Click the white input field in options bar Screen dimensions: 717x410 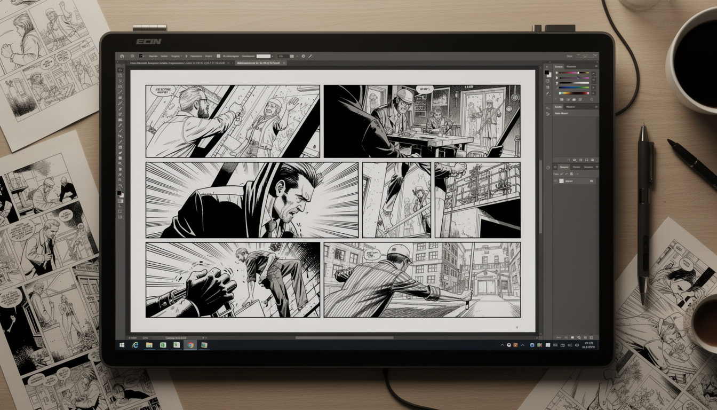click(264, 56)
